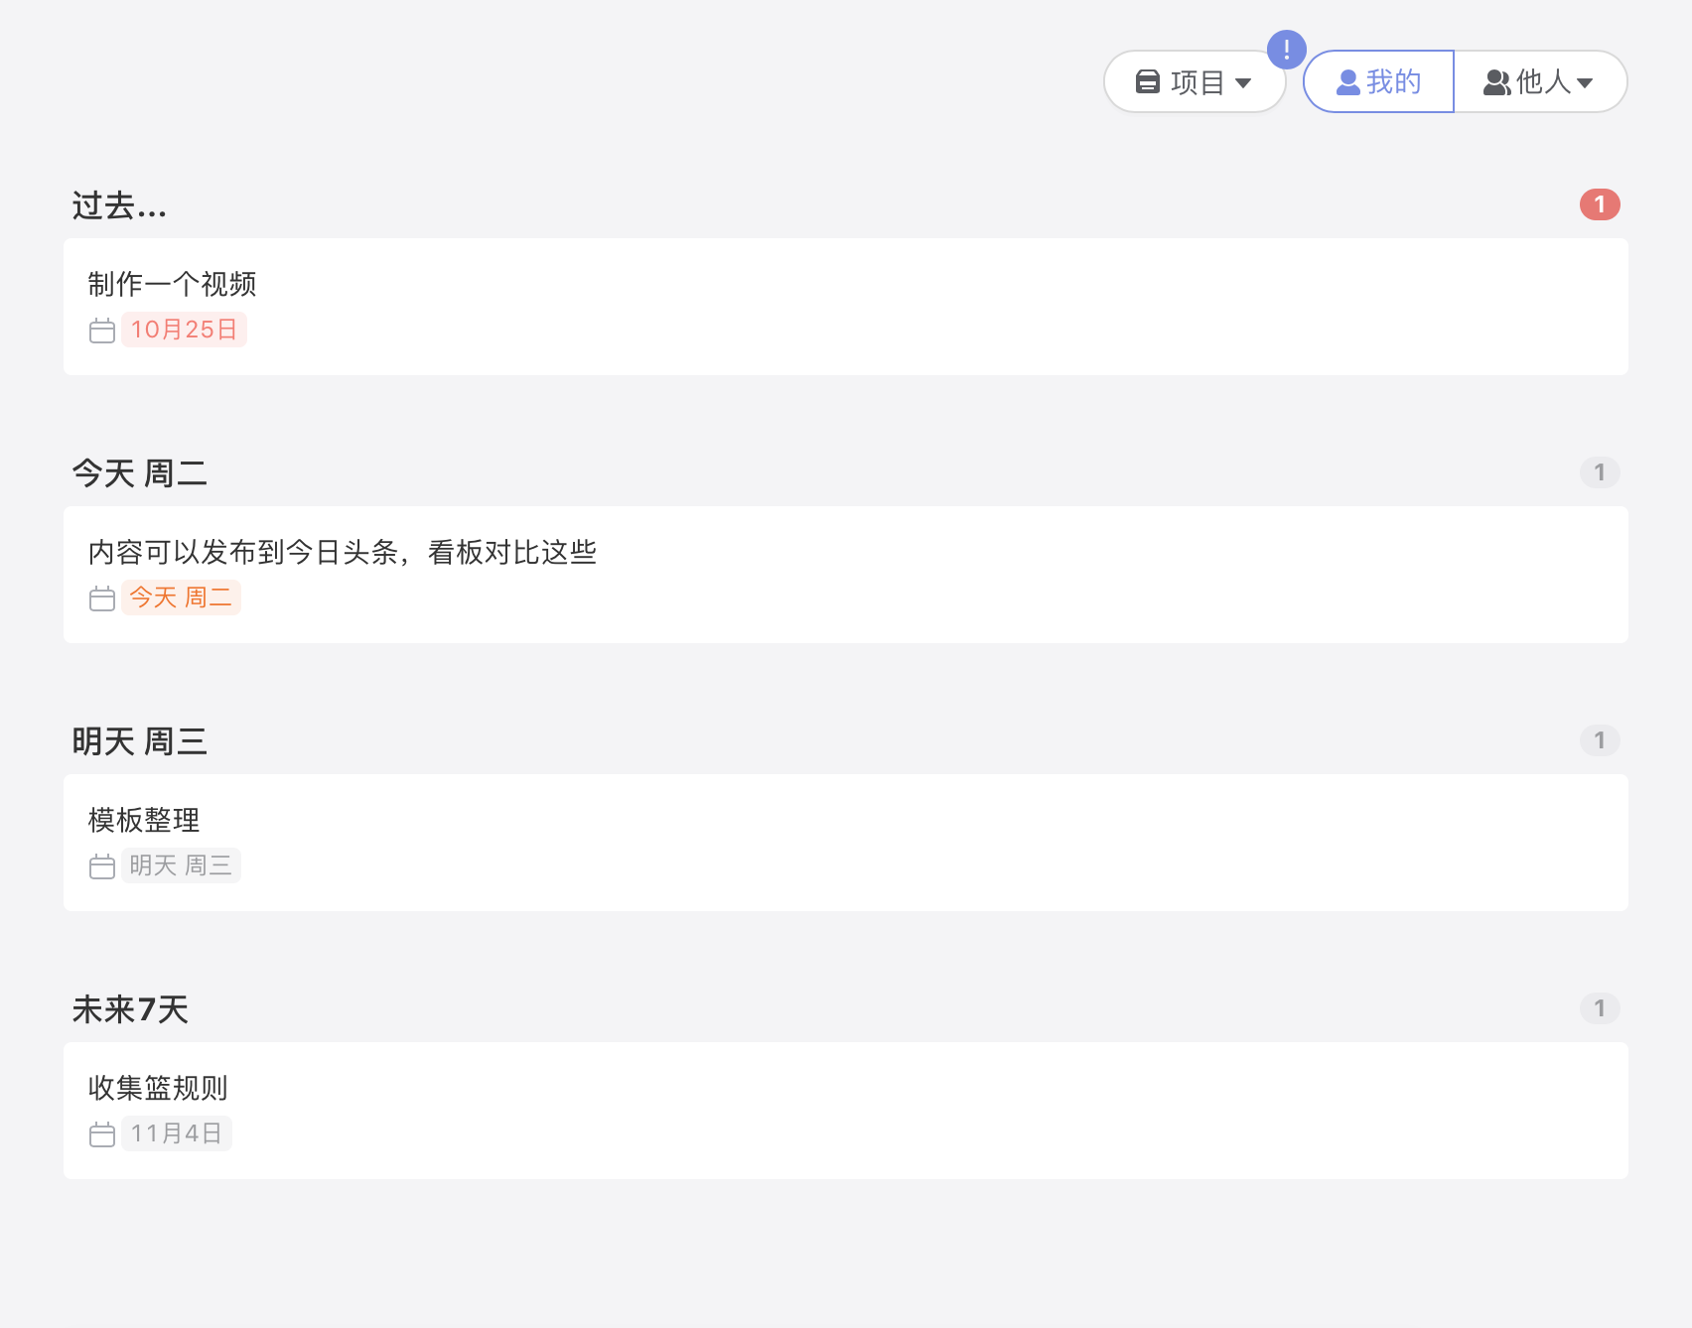Screen dimensions: 1692x1328
Task: Click calendar icon beside 今天 周二 date tag
Action: (x=102, y=598)
